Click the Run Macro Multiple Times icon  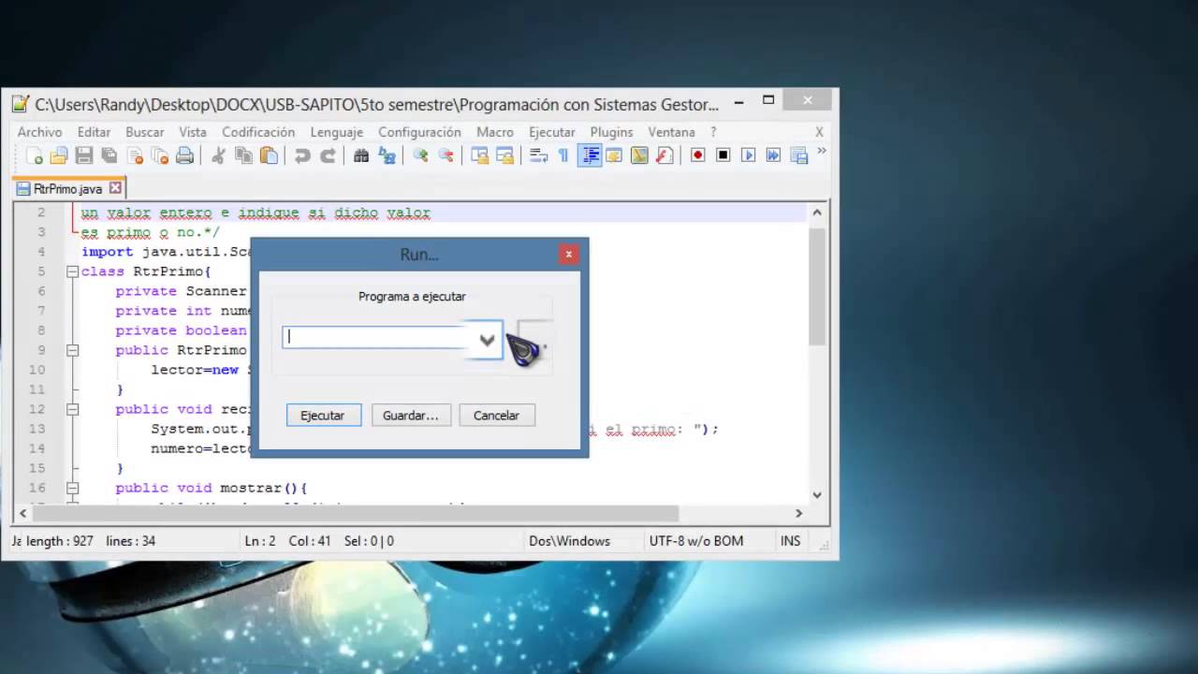[773, 155]
